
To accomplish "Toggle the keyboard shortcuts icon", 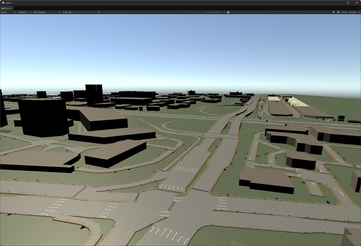I will click(x=338, y=12).
